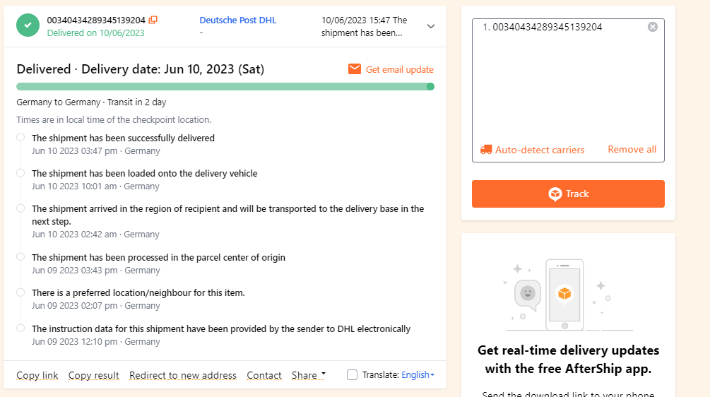
Task: Click Get email update link
Action: pos(399,69)
